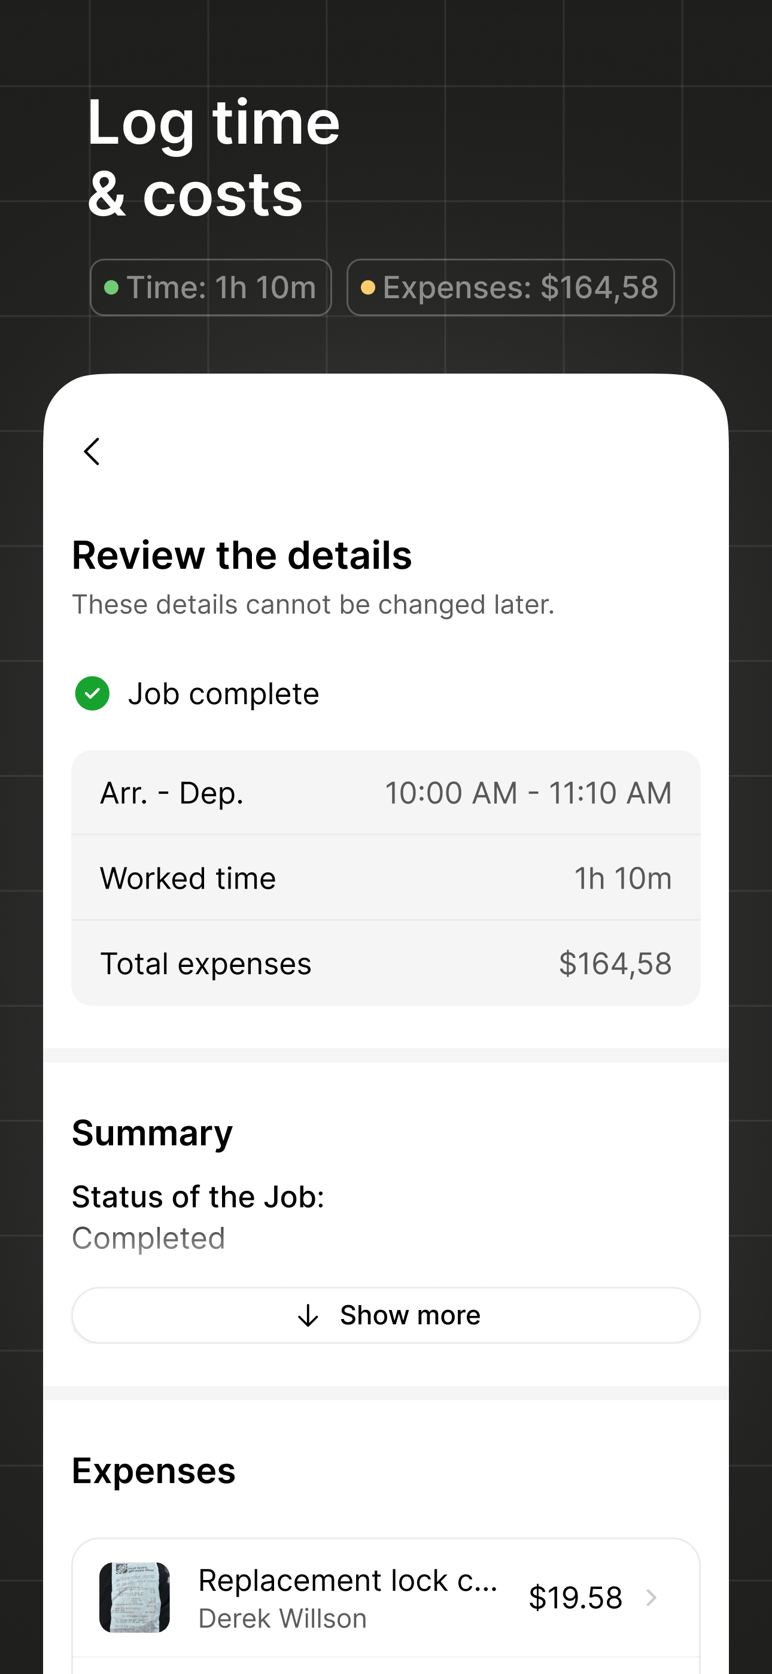Expand summary with Show more button
The image size is (772, 1674).
pos(386,1315)
